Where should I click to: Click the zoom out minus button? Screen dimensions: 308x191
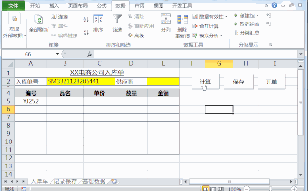247,189
